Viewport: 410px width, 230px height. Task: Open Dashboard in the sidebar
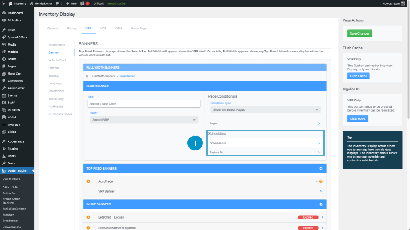pos(15,13)
